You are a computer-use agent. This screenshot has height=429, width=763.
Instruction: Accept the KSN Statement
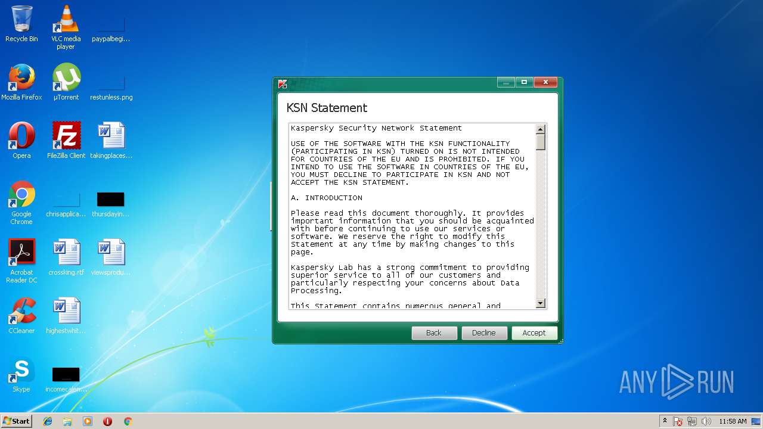[534, 333]
